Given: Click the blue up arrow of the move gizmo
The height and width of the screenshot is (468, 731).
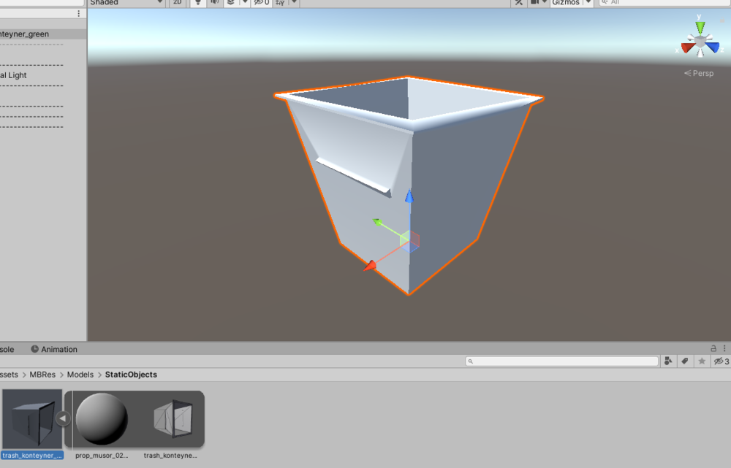Looking at the screenshot, I should click(x=409, y=196).
